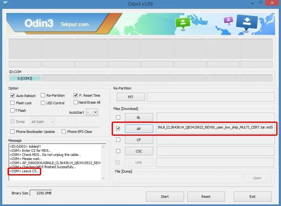Click the '<OSM> Leave CS..' log line
The image size is (281, 206).
pos(24,171)
